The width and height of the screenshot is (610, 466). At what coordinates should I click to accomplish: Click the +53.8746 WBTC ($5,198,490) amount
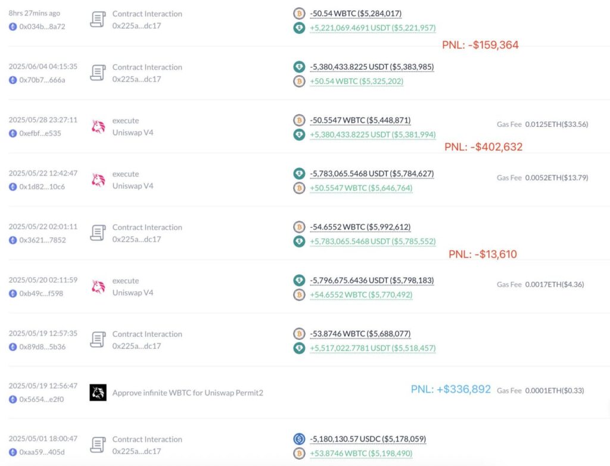click(360, 454)
